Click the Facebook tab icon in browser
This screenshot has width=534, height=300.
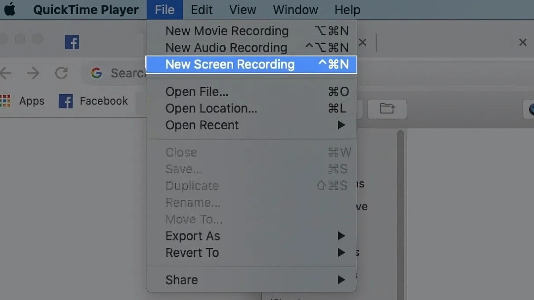[72, 42]
